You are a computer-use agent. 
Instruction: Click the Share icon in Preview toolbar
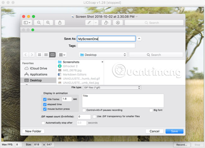coord(60,23)
